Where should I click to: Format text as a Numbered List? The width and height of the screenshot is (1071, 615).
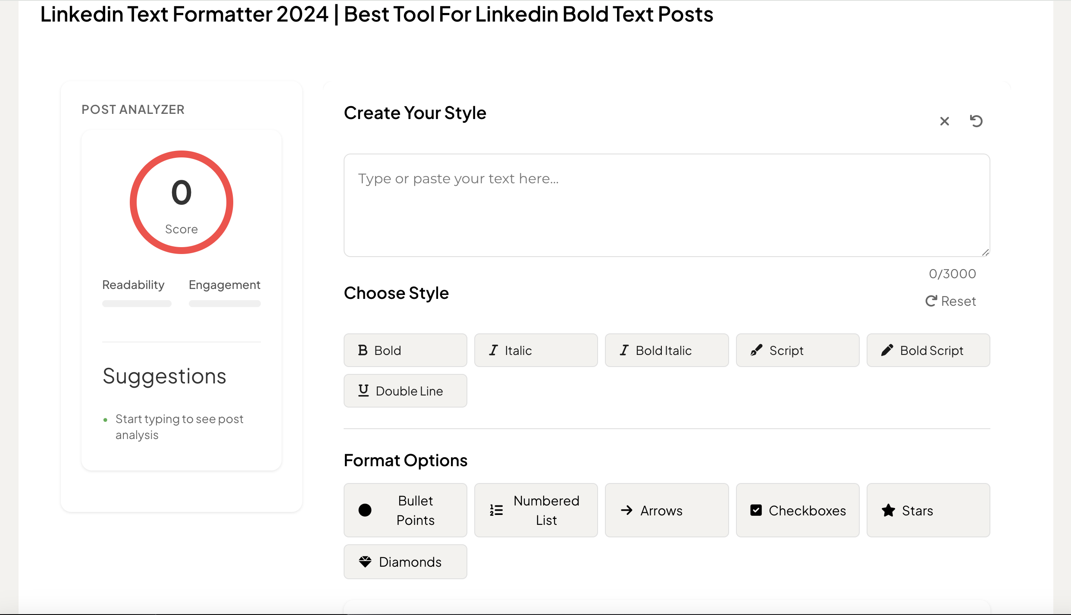536,510
